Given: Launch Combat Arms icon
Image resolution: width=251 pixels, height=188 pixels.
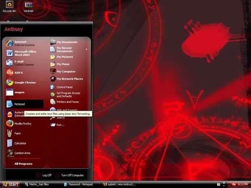Looking at the screenshot, I should 10,153.
